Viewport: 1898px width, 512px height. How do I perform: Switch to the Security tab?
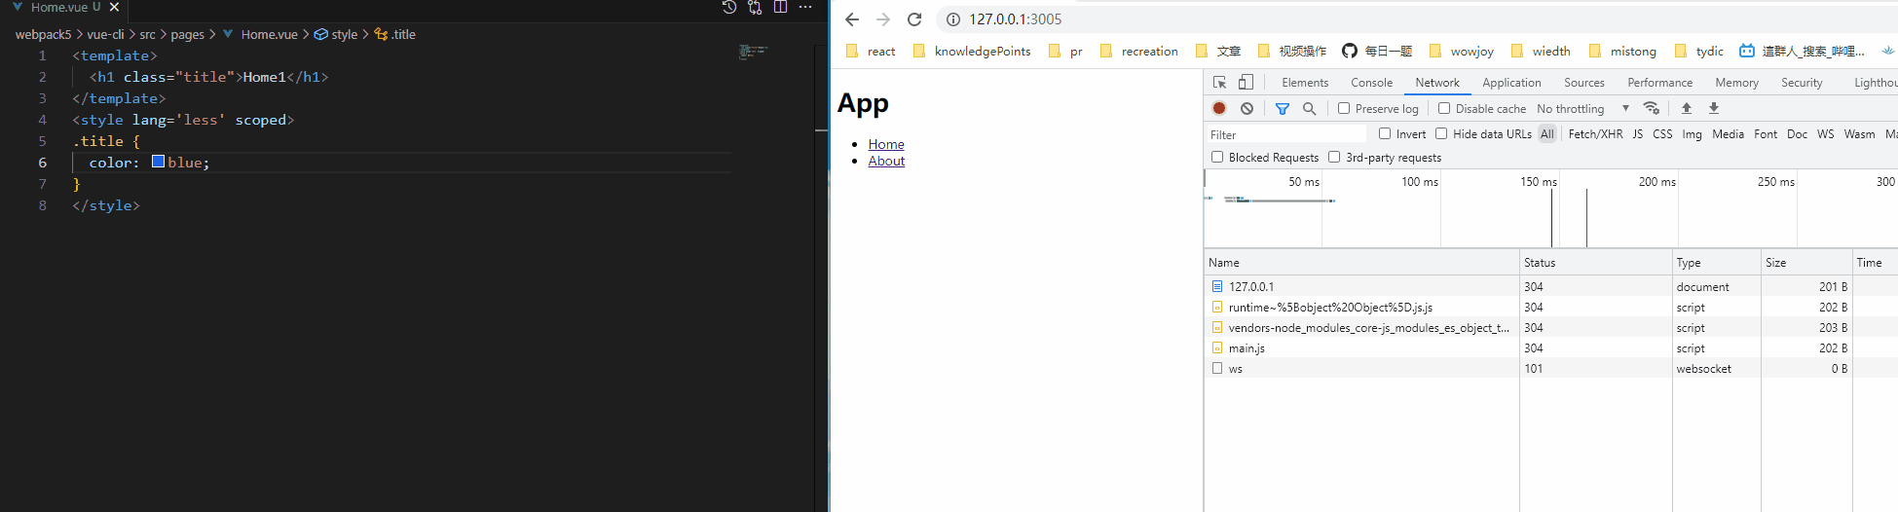point(1802,83)
